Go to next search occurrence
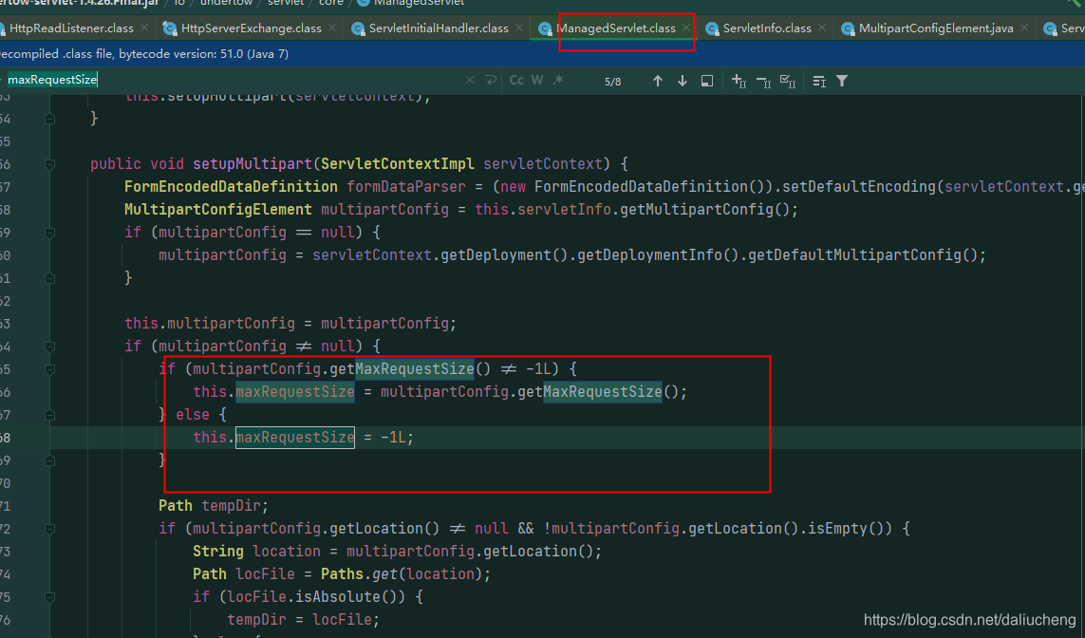This screenshot has height=638, width=1085. [x=683, y=81]
